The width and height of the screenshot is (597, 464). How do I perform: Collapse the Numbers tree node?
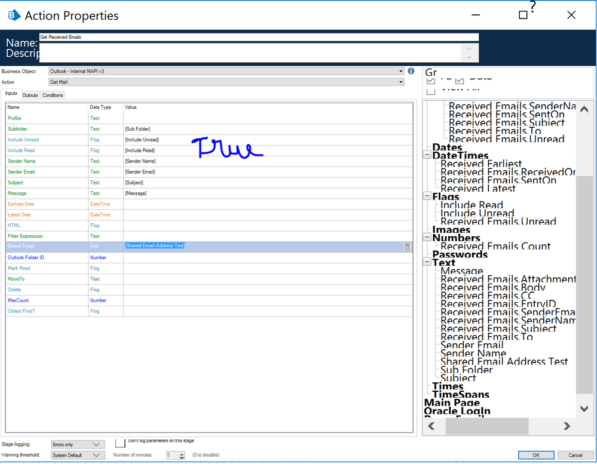[427, 237]
